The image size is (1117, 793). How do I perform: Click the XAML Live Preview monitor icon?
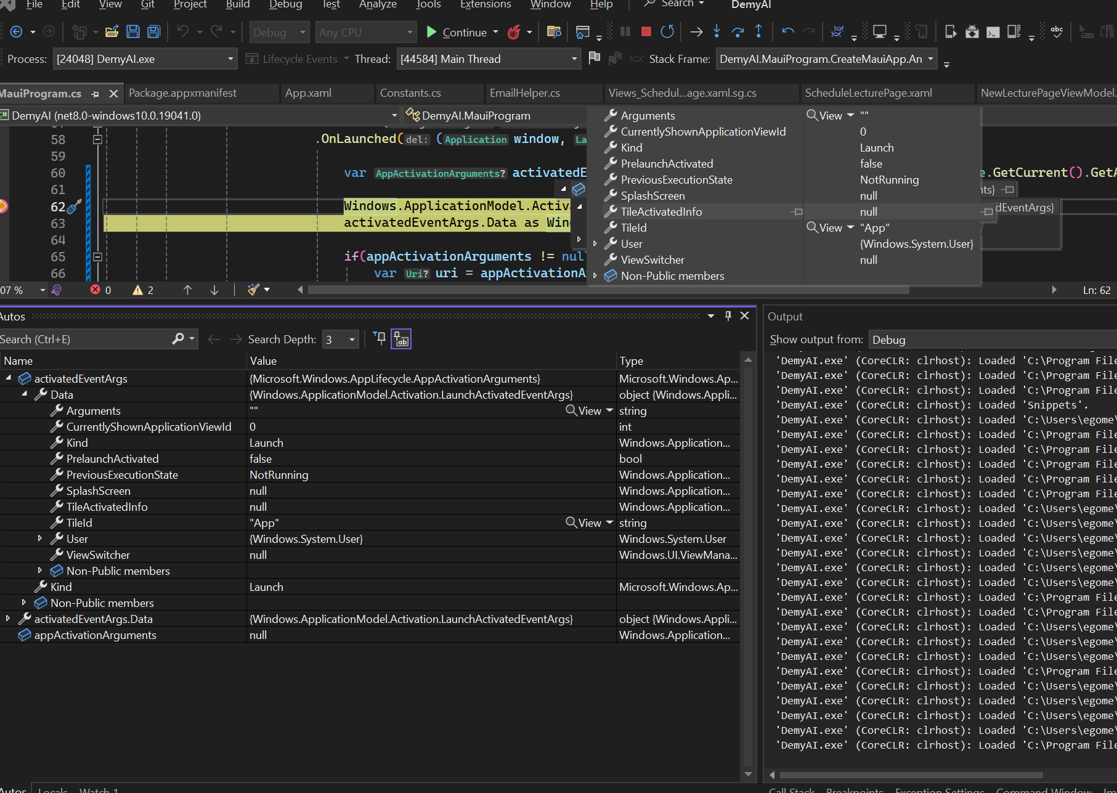pyautogui.click(x=880, y=32)
